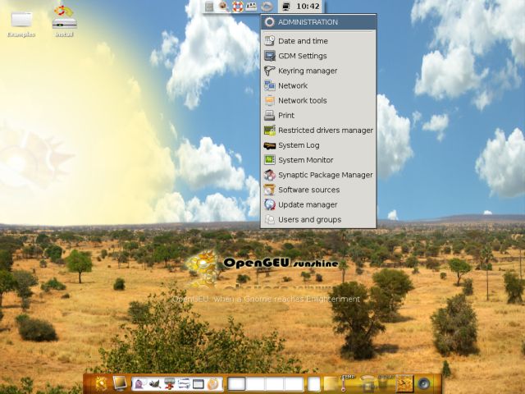Click the sun start button on bottom shelf

101,383
